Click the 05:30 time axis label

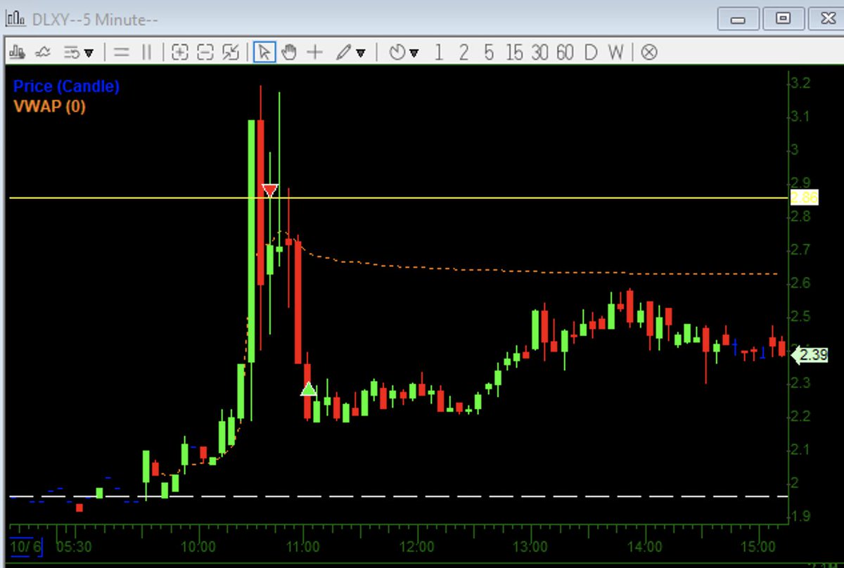[74, 546]
